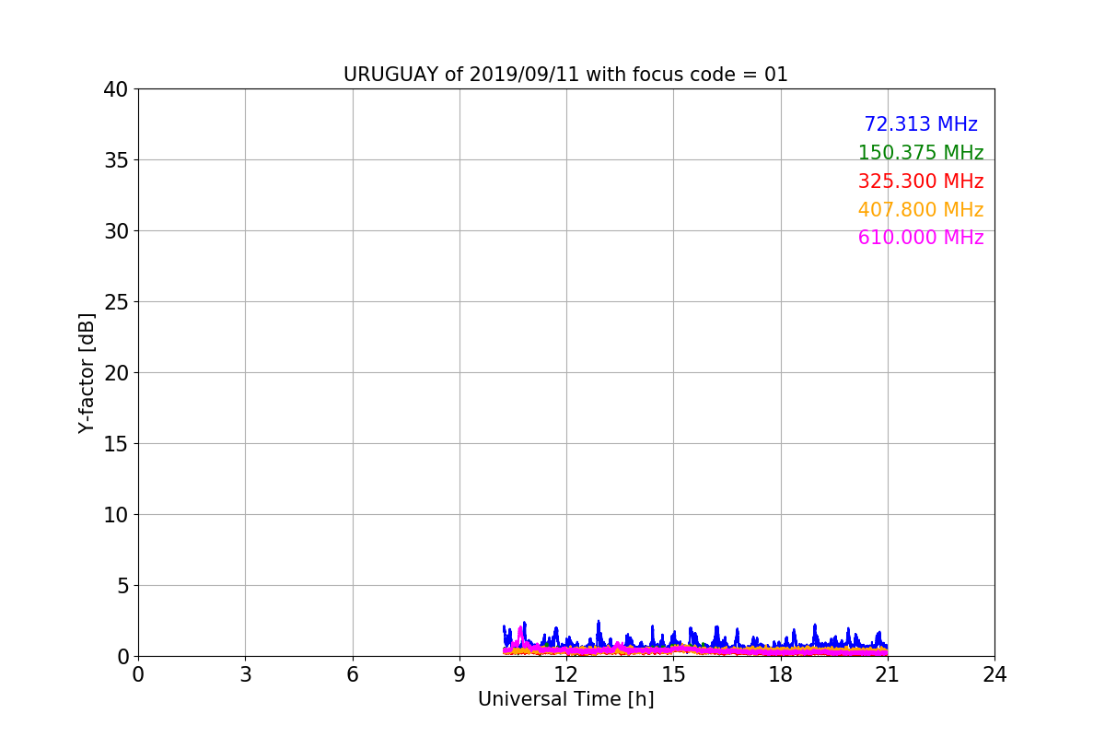Click the y-axis tick label 30
Screen dimensions: 1105x737
pyautogui.click(x=116, y=231)
